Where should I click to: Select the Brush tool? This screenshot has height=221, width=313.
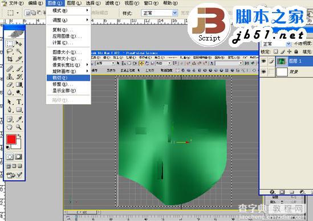pos(19,68)
